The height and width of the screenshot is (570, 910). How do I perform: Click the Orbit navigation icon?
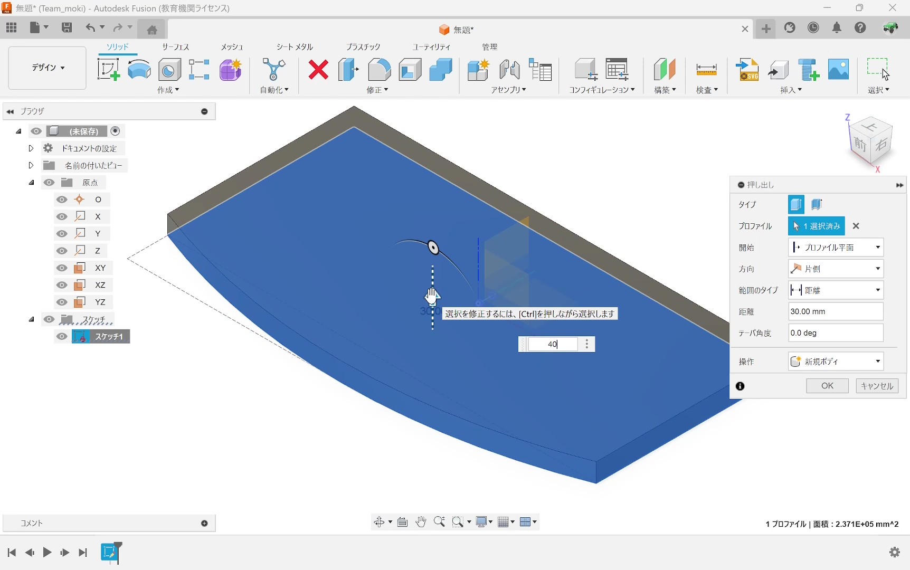379,522
